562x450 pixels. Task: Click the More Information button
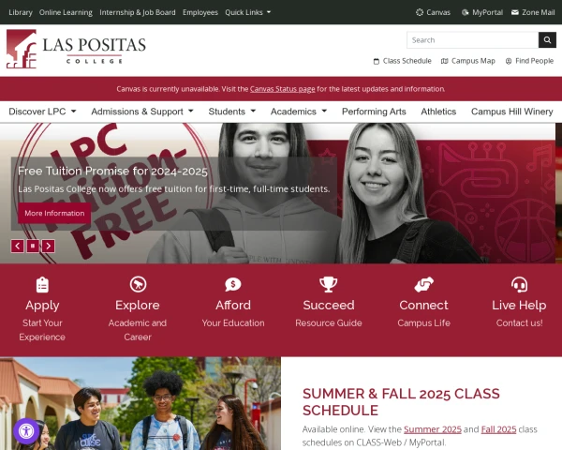pyautogui.click(x=54, y=213)
